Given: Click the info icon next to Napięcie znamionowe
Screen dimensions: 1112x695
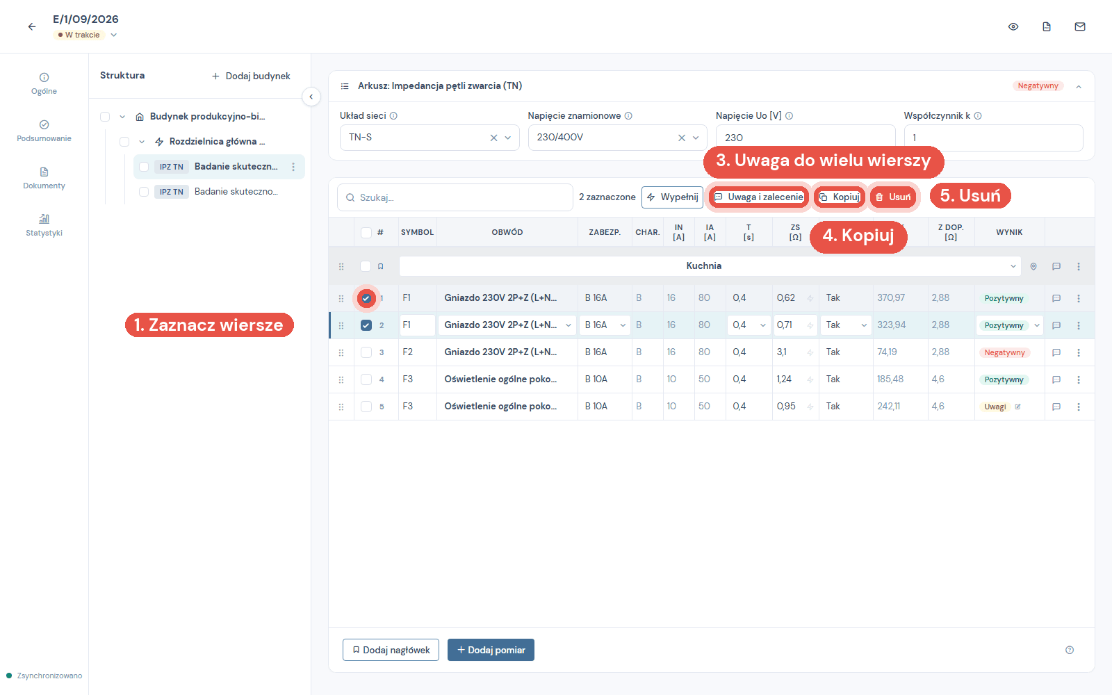Looking at the screenshot, I should point(628,116).
